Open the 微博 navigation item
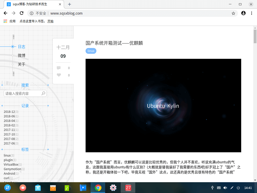257x193 pixels. coord(22,56)
